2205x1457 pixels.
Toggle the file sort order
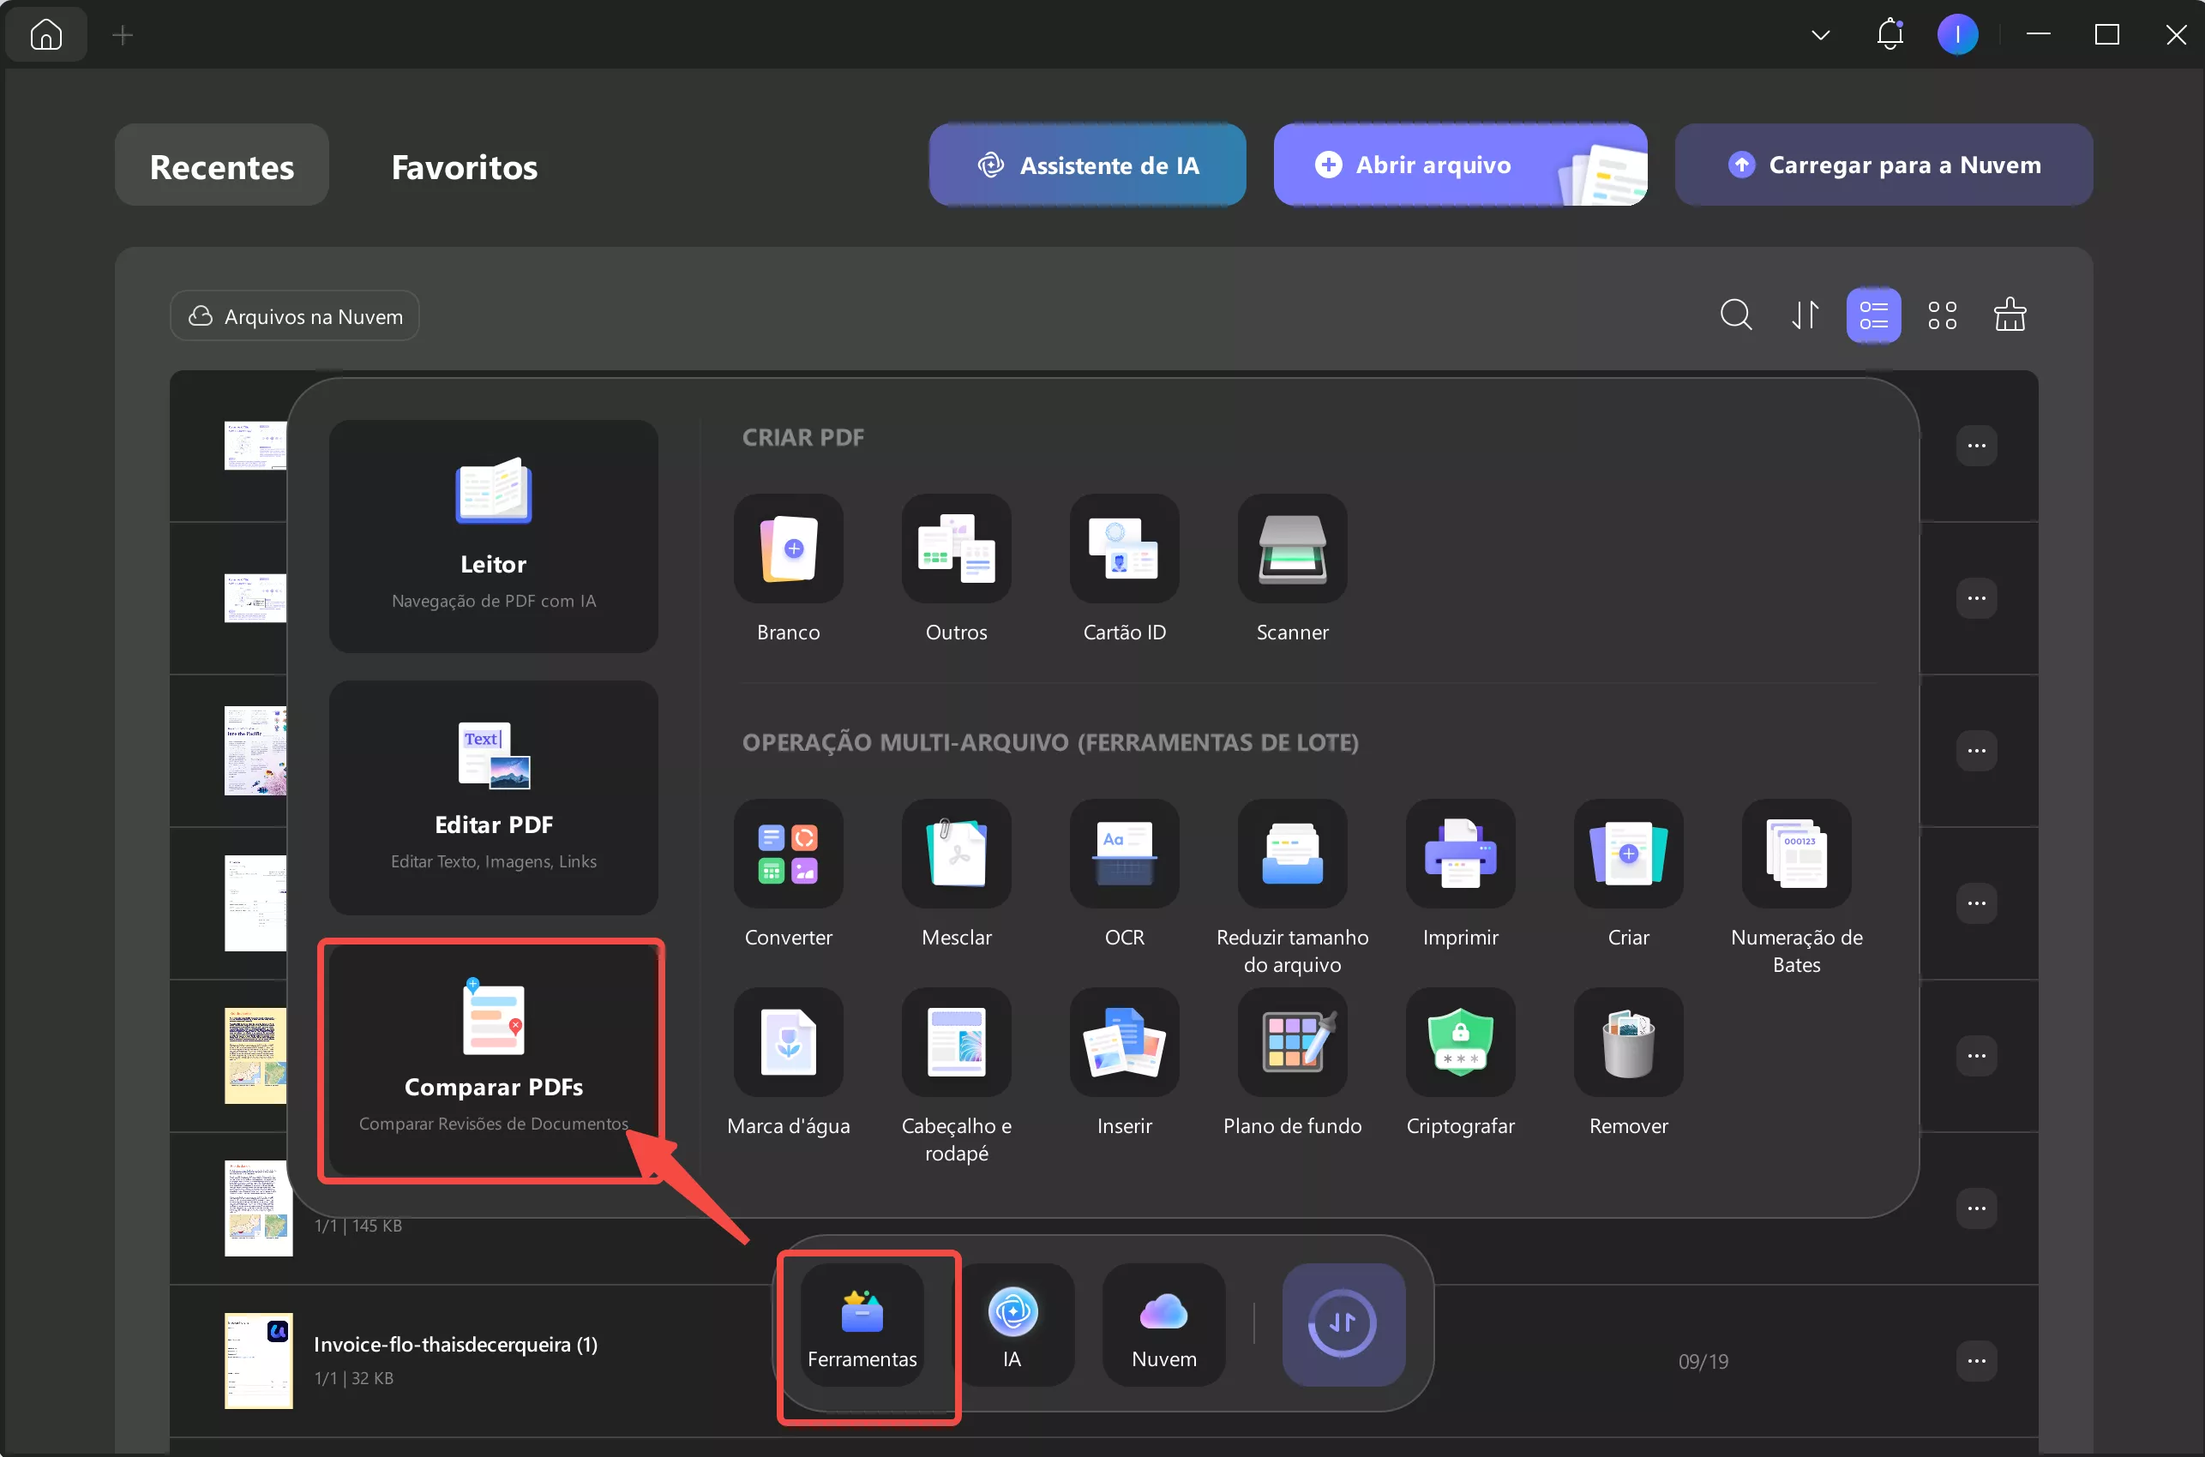coord(1805,315)
